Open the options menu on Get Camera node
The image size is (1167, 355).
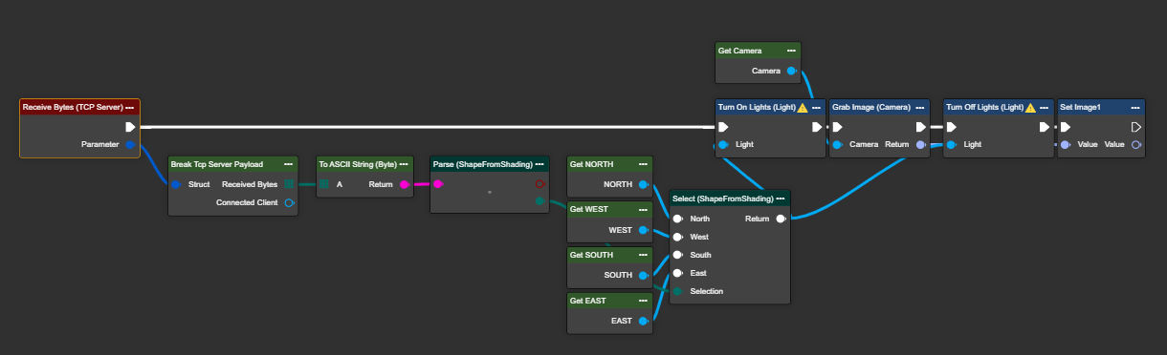click(791, 51)
